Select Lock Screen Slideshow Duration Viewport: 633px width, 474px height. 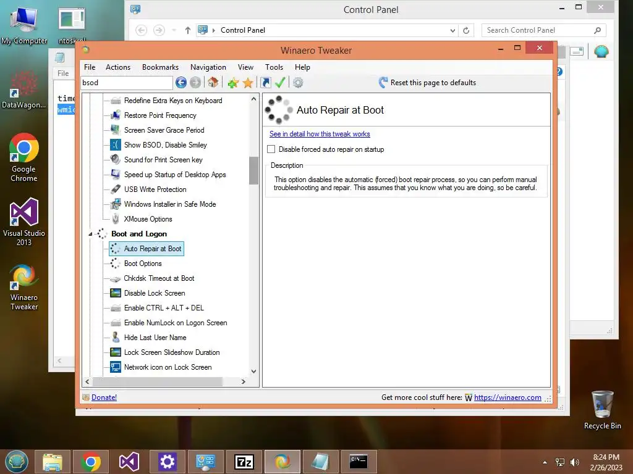(172, 352)
